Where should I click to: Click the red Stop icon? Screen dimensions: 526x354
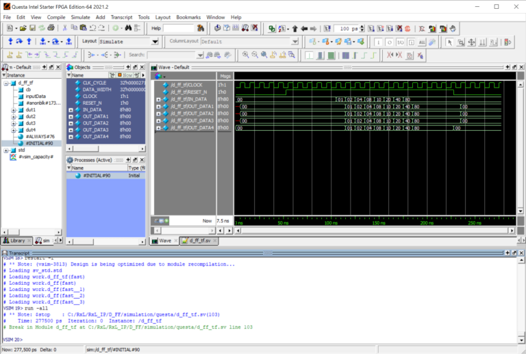408,29
